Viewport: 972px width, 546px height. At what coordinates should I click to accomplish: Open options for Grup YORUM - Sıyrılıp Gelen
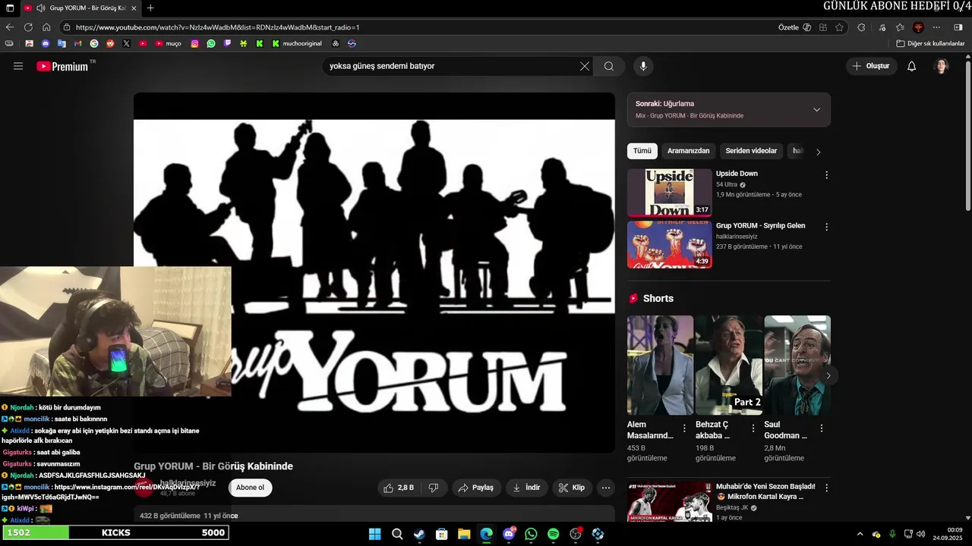point(827,227)
